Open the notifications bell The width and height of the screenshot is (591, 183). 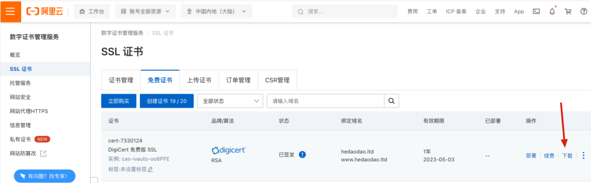[x=552, y=11]
